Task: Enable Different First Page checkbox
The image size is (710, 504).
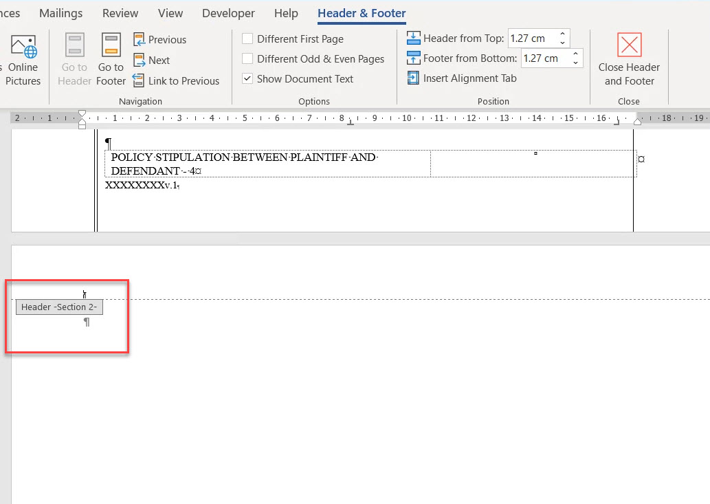Action: pos(248,39)
